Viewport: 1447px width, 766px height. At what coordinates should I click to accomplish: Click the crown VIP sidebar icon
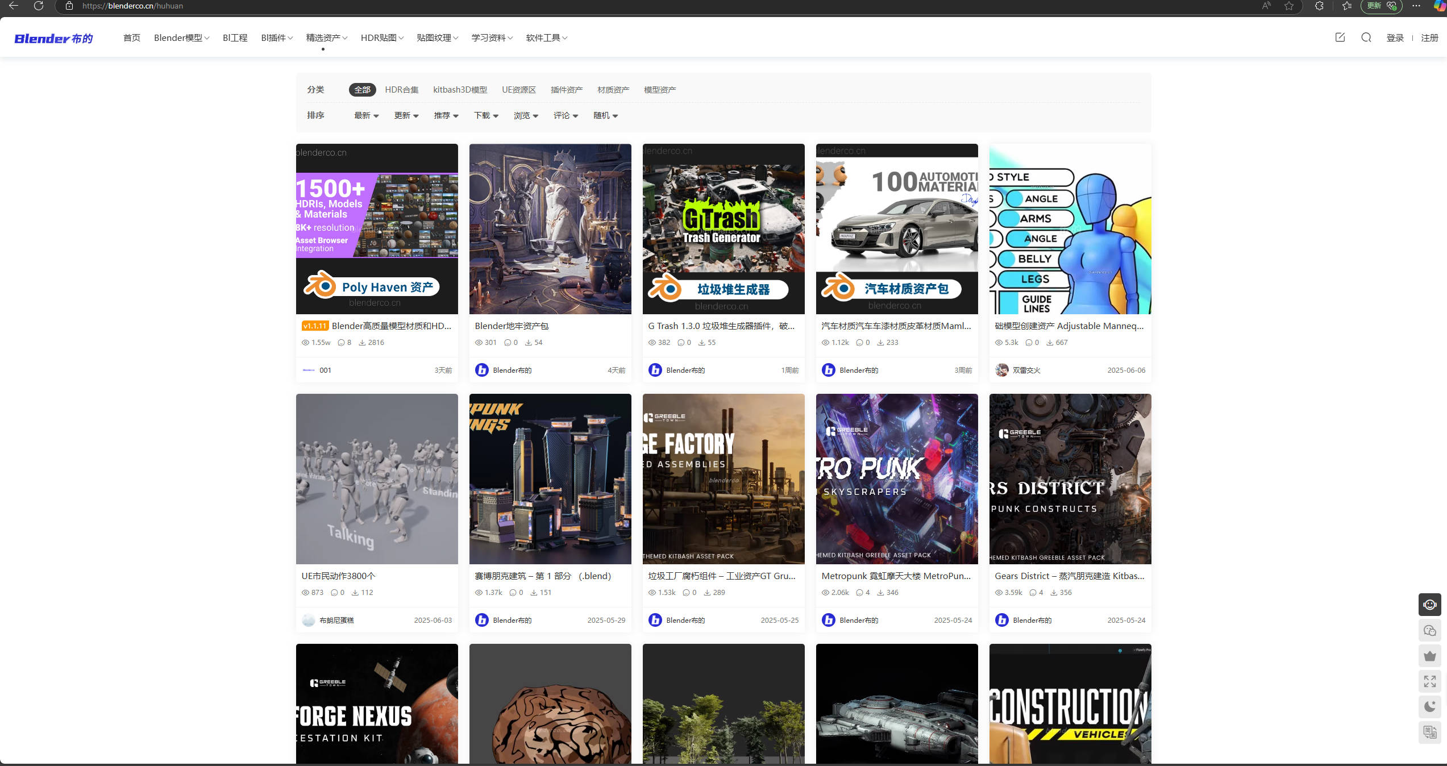coord(1430,656)
